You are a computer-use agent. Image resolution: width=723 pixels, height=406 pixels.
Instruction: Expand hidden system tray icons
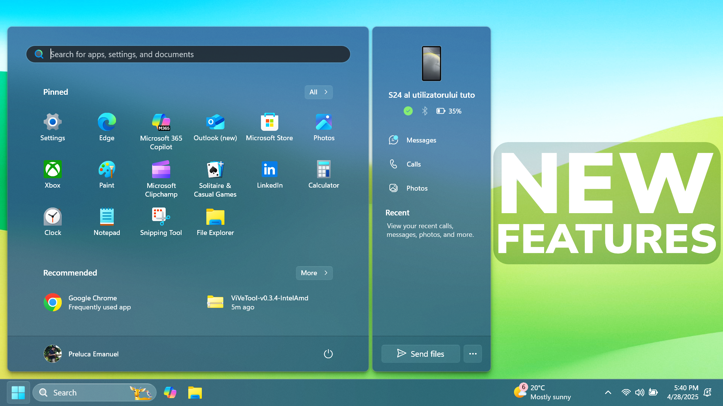pos(607,392)
